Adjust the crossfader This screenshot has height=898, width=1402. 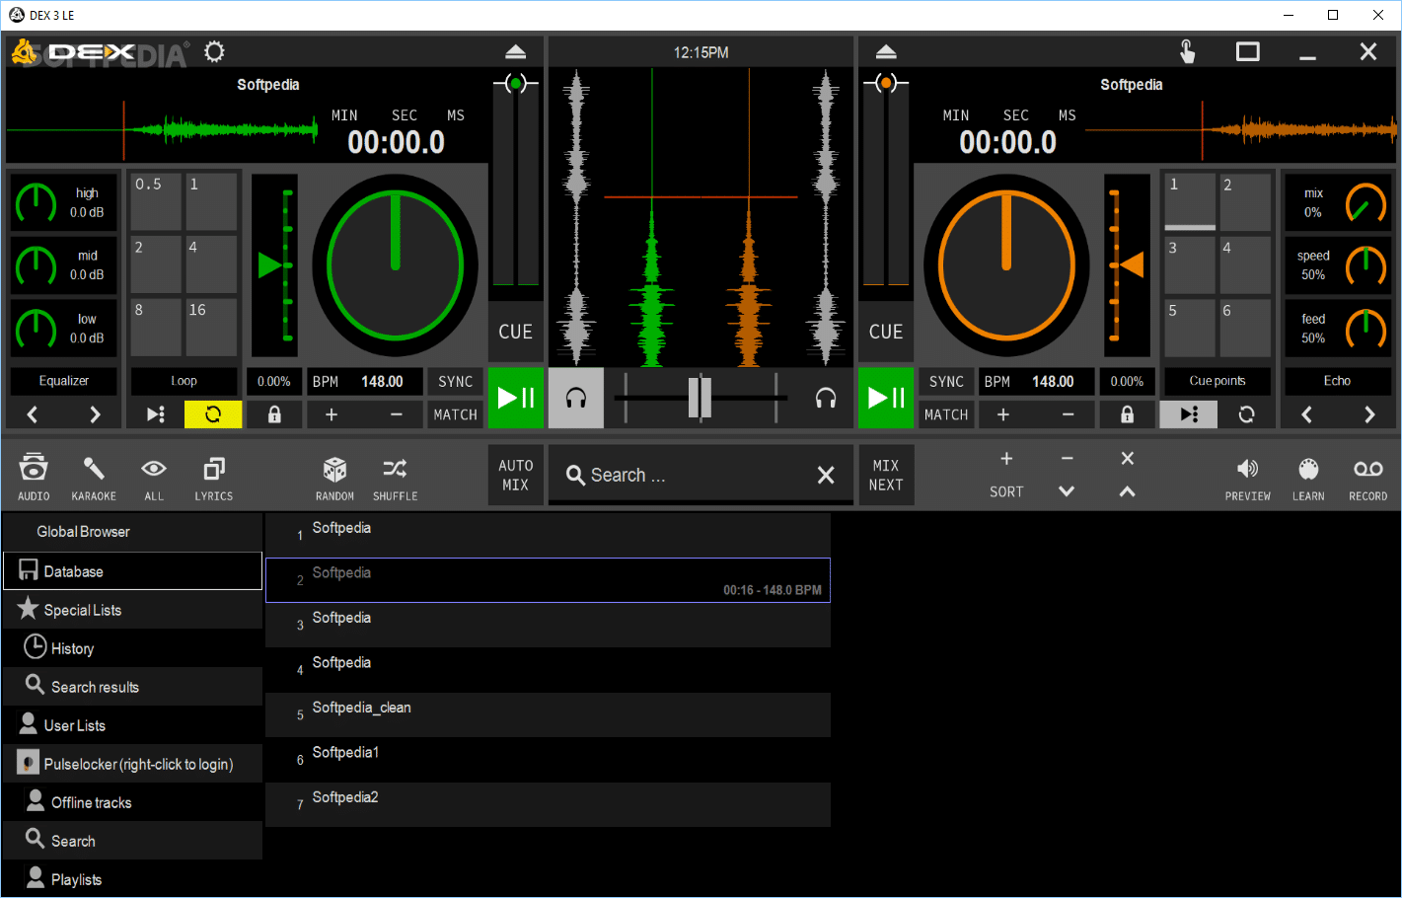(700, 398)
